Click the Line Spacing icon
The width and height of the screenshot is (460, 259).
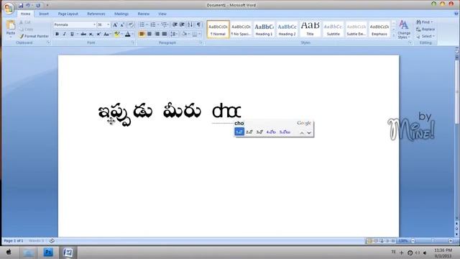[173, 34]
